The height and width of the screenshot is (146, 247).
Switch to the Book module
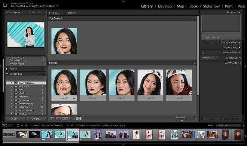pyautogui.click(x=193, y=6)
